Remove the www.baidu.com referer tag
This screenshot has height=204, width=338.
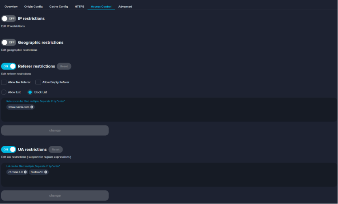click(32, 107)
